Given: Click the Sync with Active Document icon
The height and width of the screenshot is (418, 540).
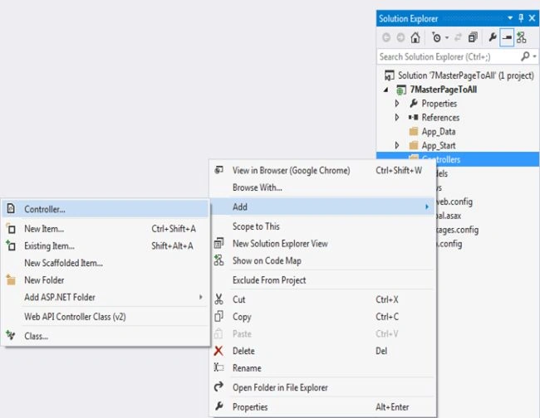Looking at the screenshot, I should coord(458,37).
